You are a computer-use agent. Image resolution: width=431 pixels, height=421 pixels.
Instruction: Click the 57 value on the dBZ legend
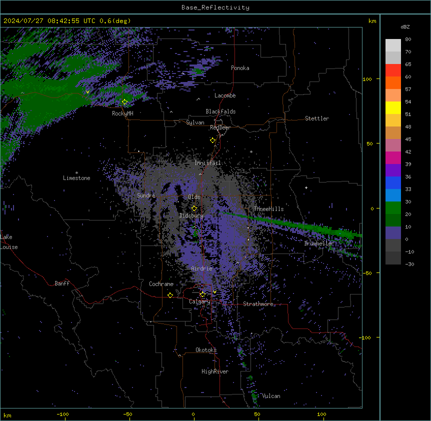[408, 89]
